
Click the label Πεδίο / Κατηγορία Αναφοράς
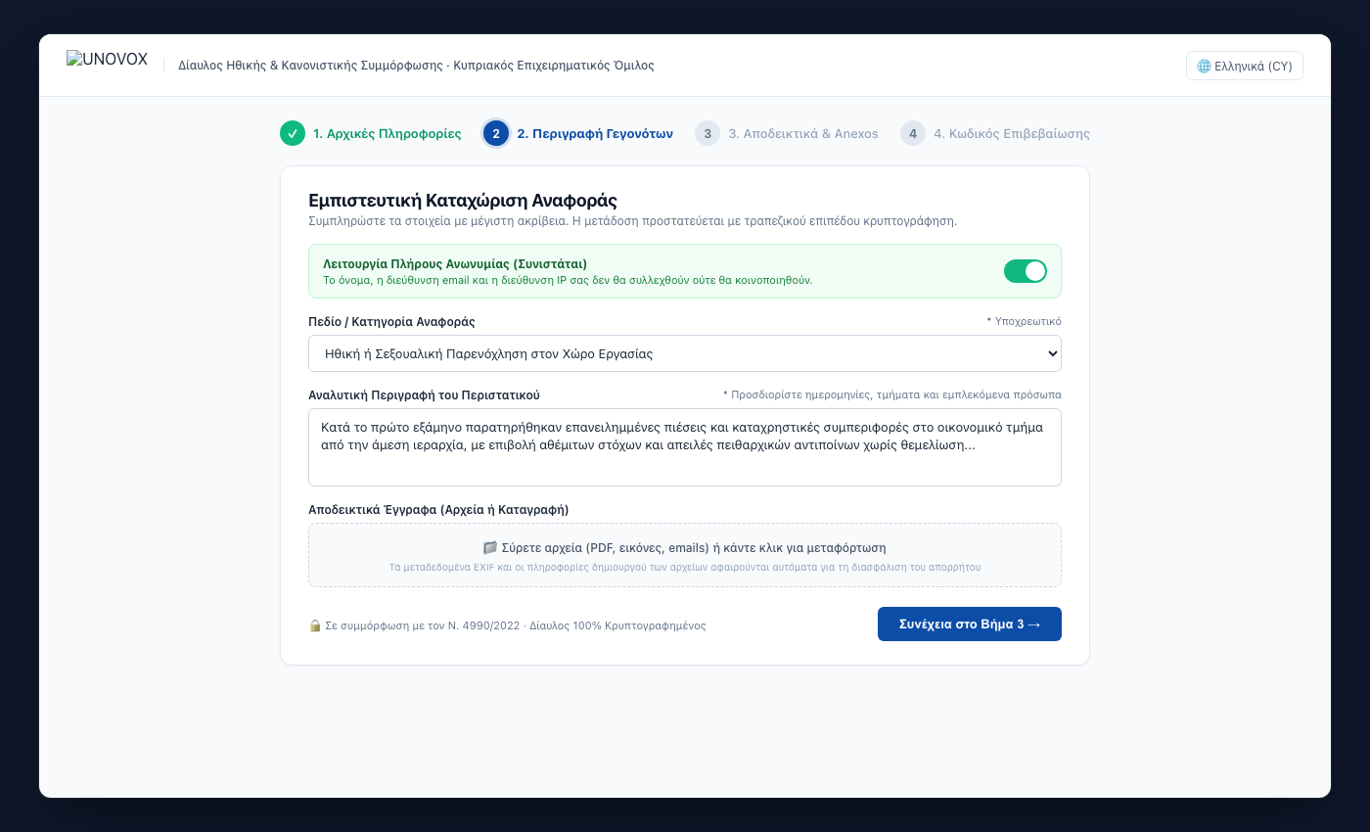pos(391,321)
